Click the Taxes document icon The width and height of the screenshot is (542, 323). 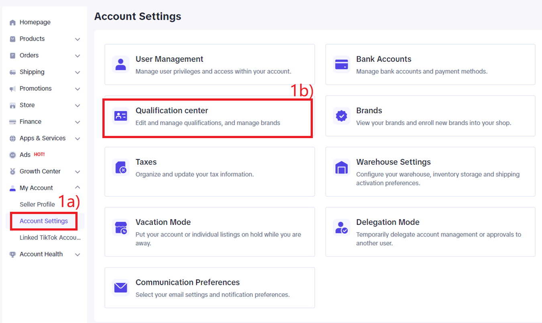[120, 168]
